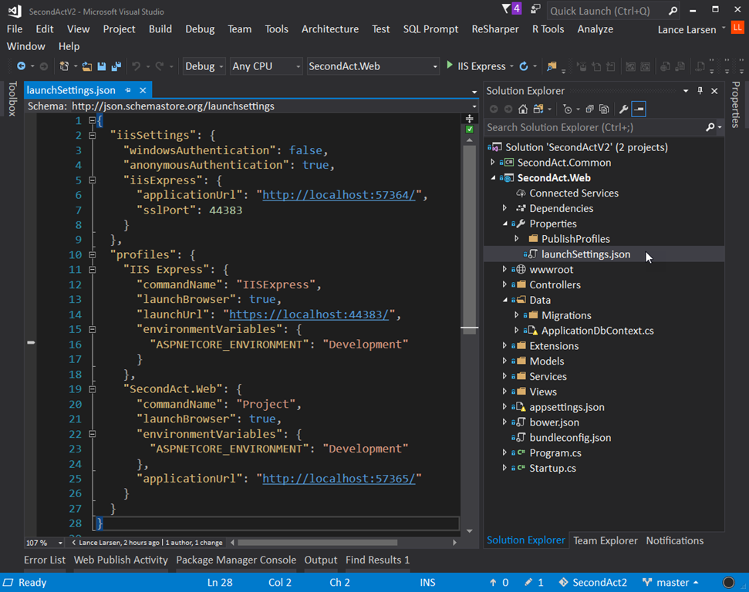Click the SecondAct2 repository status button

[x=593, y=583]
